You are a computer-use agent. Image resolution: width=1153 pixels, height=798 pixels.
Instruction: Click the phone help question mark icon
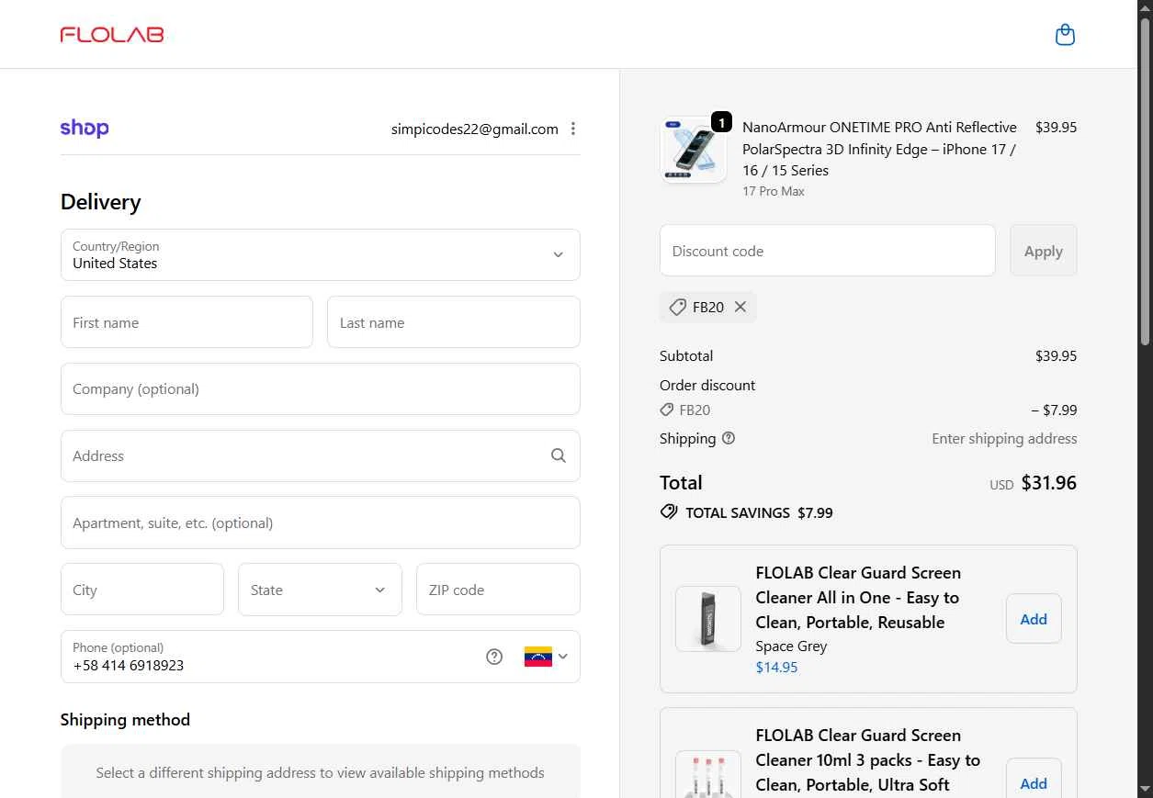coord(494,657)
